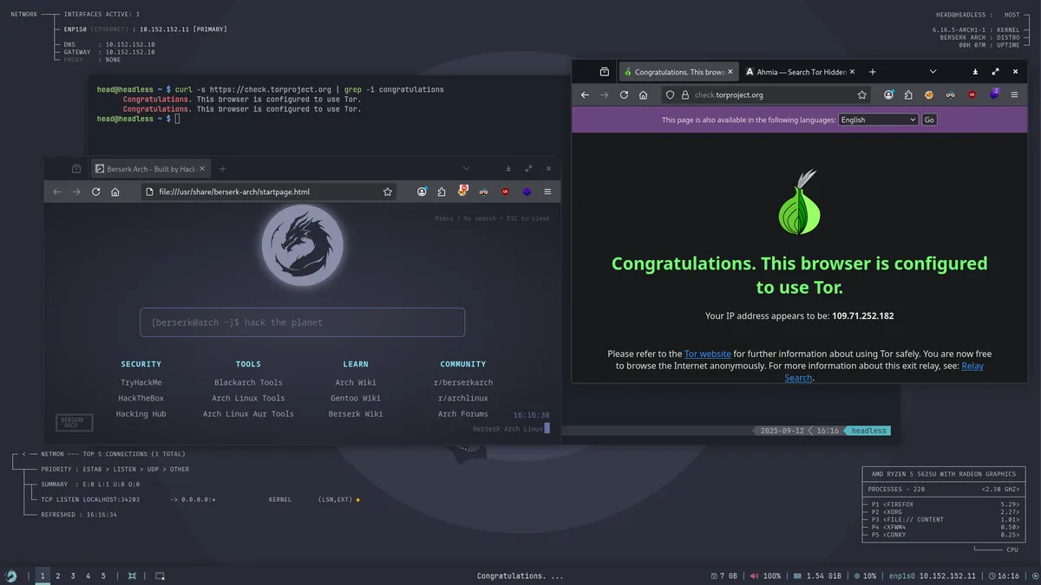Open the tab overview chevron in the Berserk Arch window

(x=466, y=168)
